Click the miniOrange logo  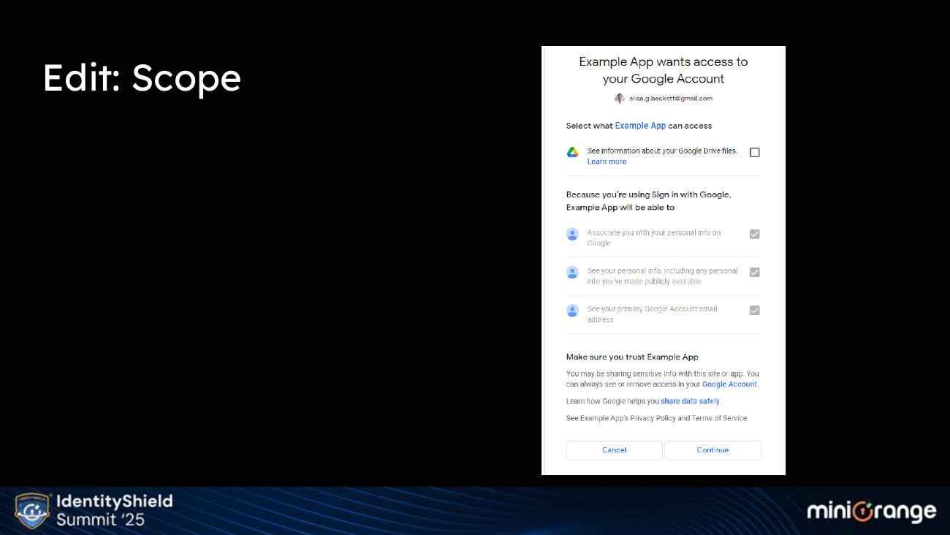(x=871, y=511)
